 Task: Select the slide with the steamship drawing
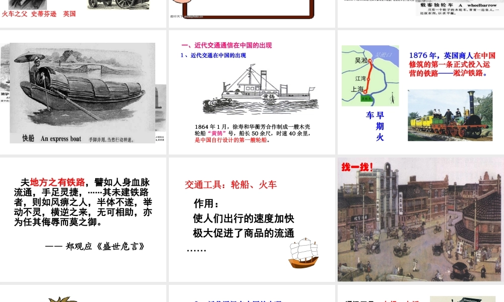[252, 92]
